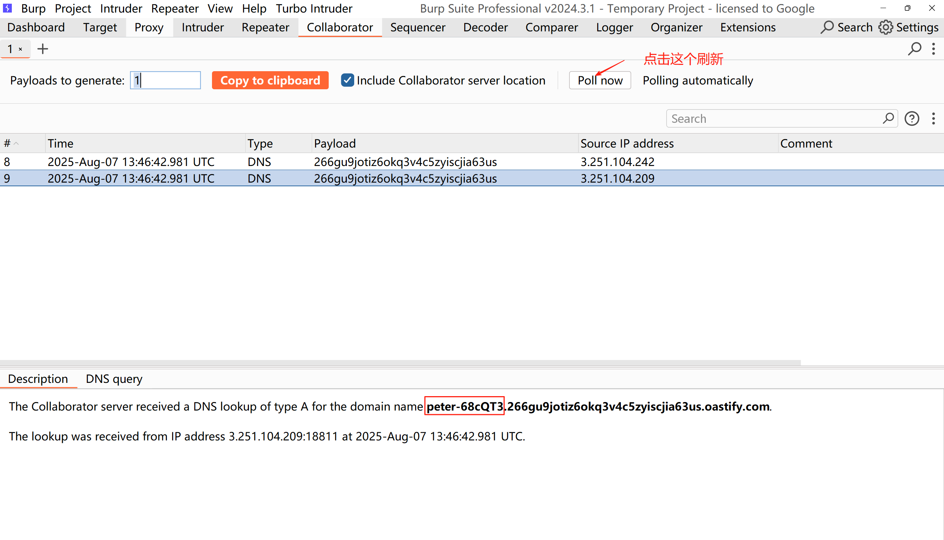This screenshot has height=540, width=944.
Task: Click the Burp logo icon in title bar
Action: click(7, 8)
